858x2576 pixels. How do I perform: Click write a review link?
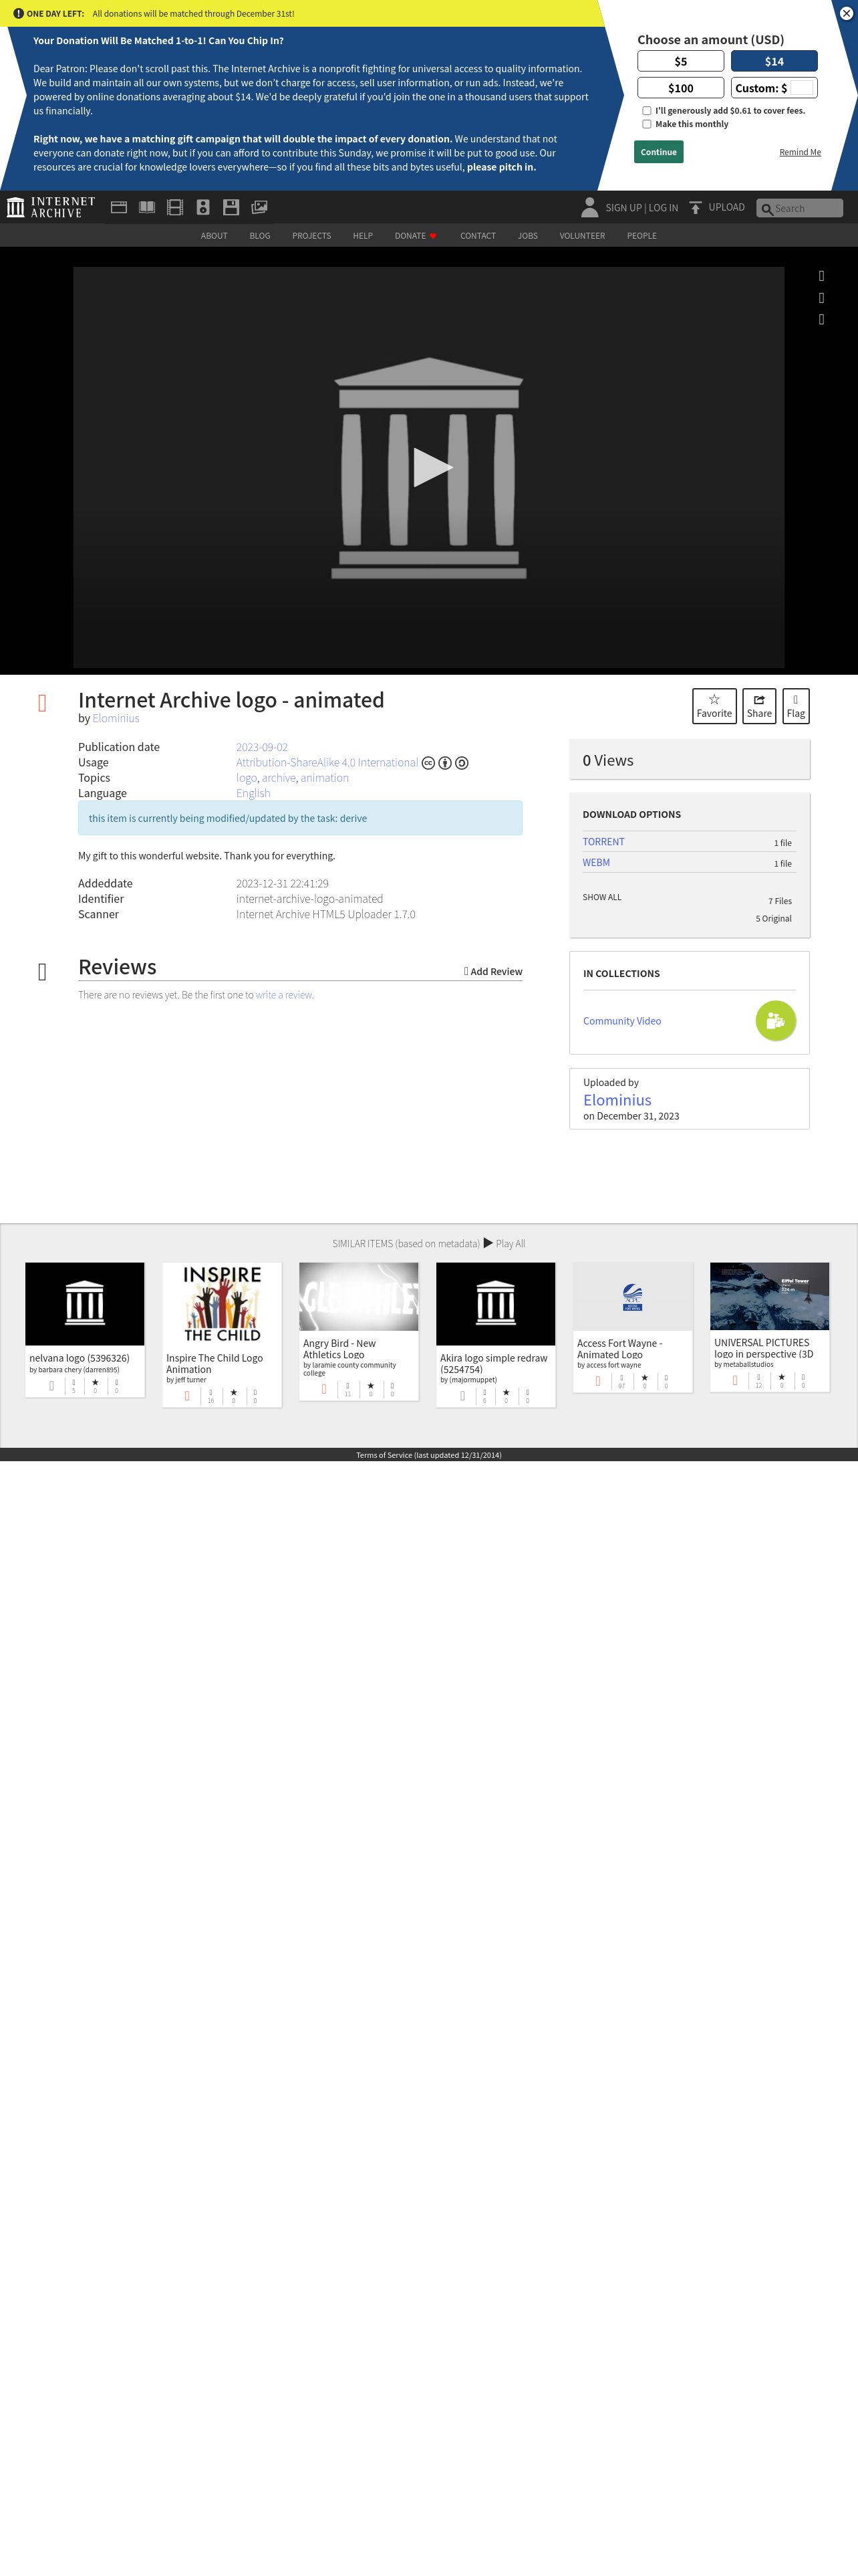[284, 995]
